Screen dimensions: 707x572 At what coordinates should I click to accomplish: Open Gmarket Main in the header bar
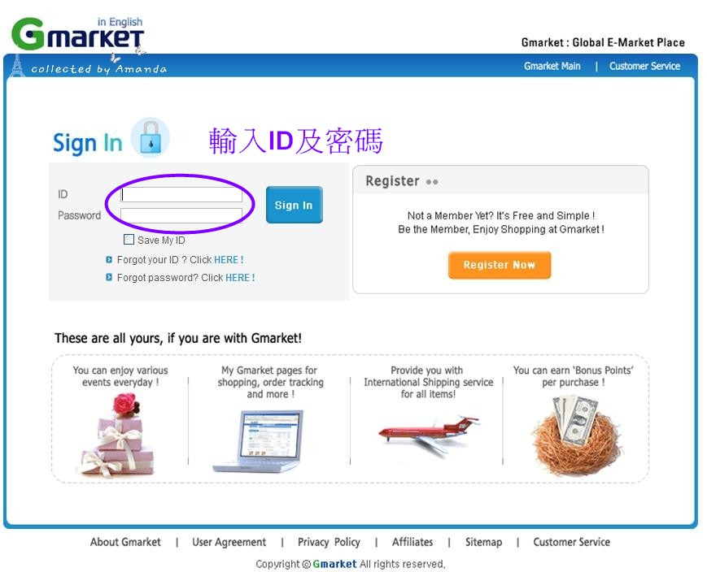pos(552,66)
